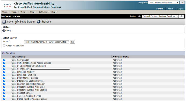
Task: Uncheck Cisco Device Activation Service checkbox
Action: point(4,96)
